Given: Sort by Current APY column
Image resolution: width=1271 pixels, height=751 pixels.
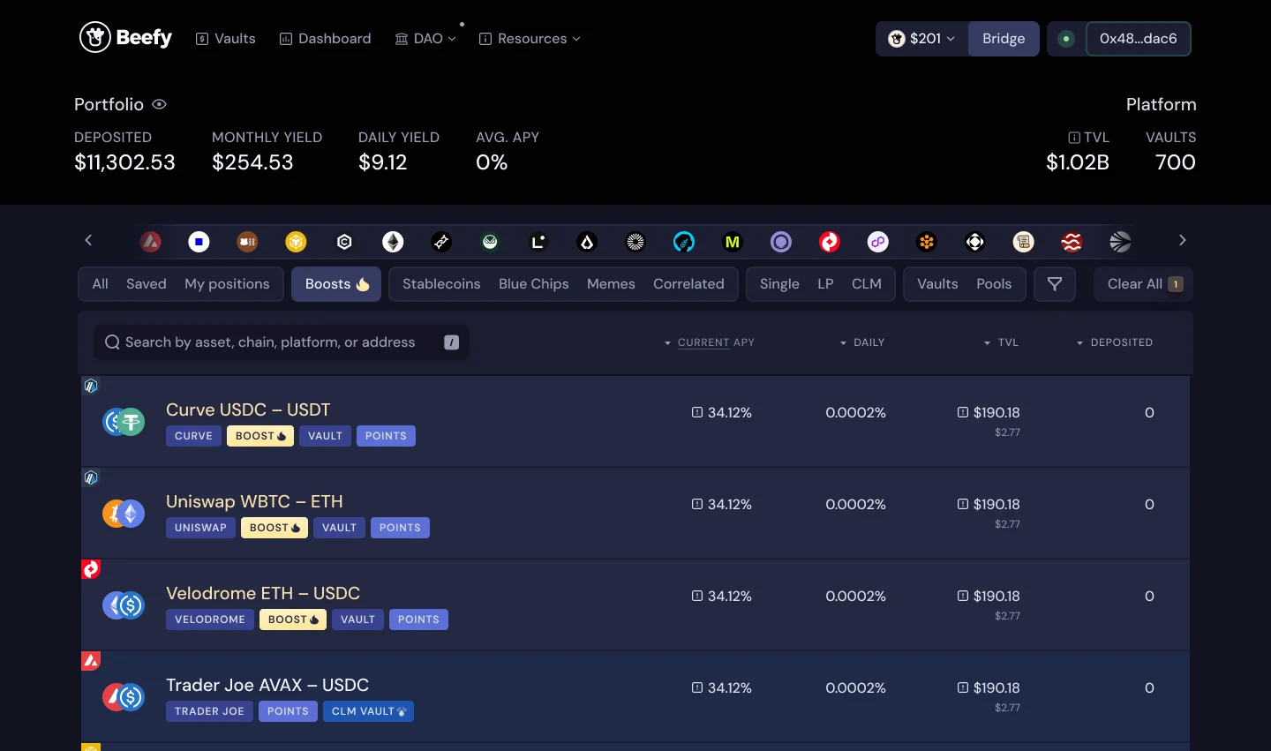Looking at the screenshot, I should point(710,342).
